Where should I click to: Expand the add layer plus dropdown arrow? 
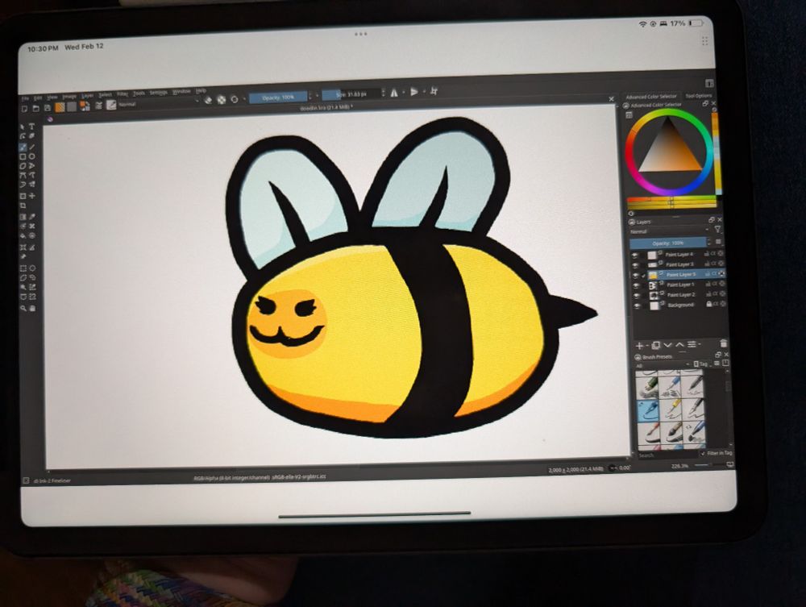pyautogui.click(x=646, y=346)
